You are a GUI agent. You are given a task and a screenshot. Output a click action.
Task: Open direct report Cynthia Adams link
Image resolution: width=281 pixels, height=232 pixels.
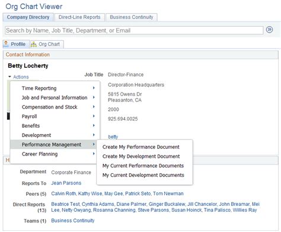(x=98, y=204)
